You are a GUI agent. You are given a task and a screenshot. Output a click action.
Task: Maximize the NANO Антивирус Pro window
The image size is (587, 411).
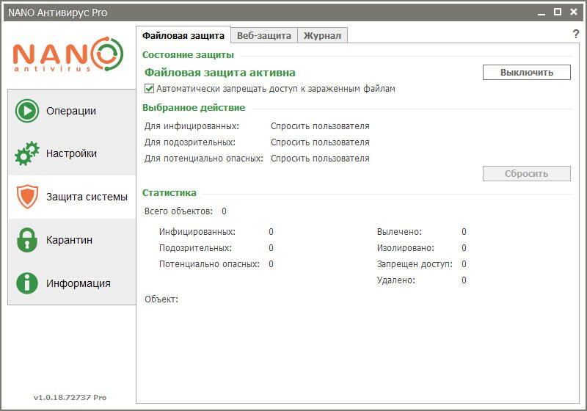pos(557,12)
